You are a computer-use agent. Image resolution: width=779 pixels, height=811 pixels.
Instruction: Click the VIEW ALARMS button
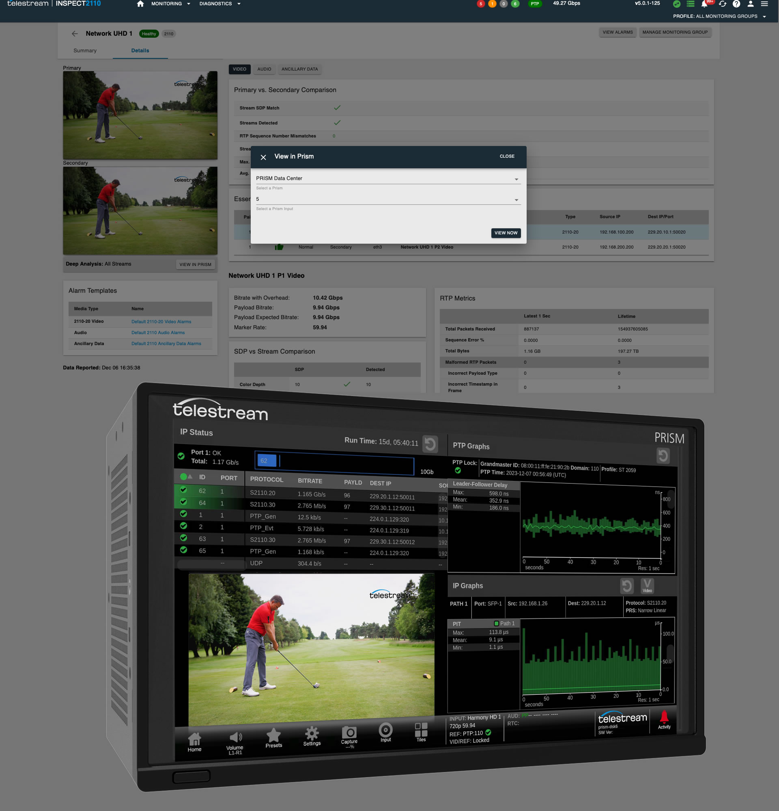click(x=618, y=32)
